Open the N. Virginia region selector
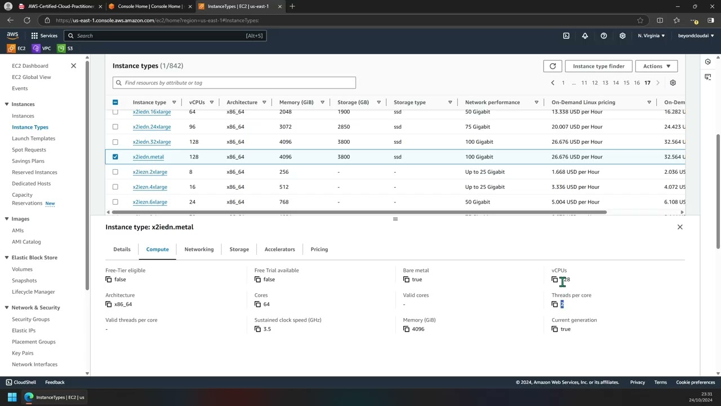 tap(651, 36)
